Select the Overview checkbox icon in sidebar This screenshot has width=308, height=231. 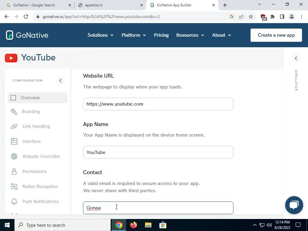point(13,98)
